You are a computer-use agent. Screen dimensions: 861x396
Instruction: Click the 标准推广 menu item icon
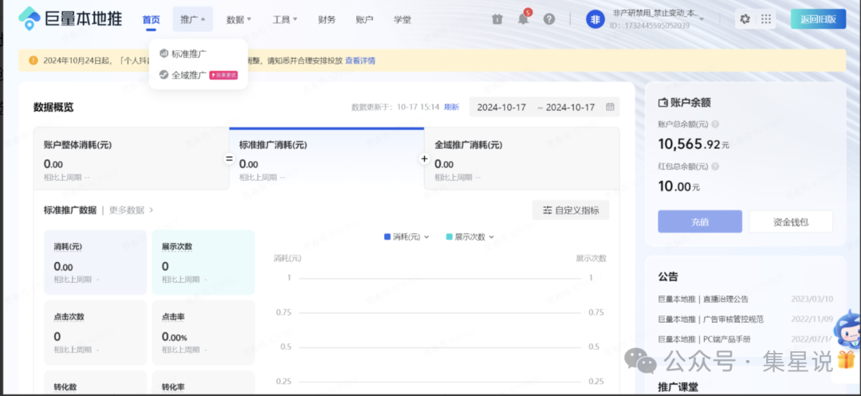163,53
